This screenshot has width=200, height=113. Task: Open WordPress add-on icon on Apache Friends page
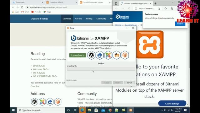coord(34,102)
